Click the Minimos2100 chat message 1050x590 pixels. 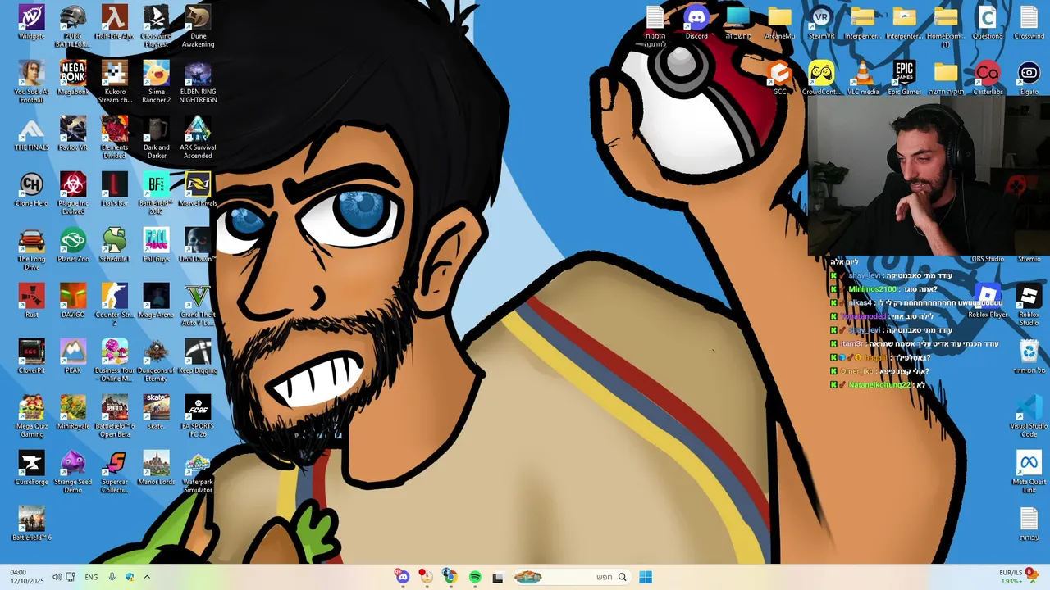coord(886,289)
